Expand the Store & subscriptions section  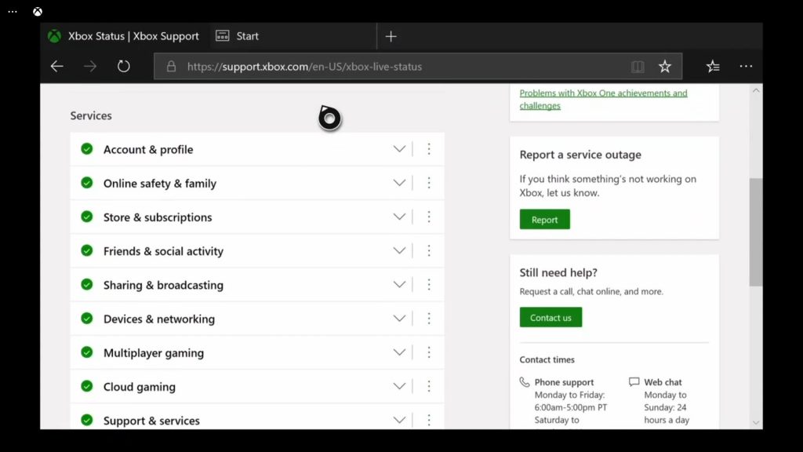[399, 217]
